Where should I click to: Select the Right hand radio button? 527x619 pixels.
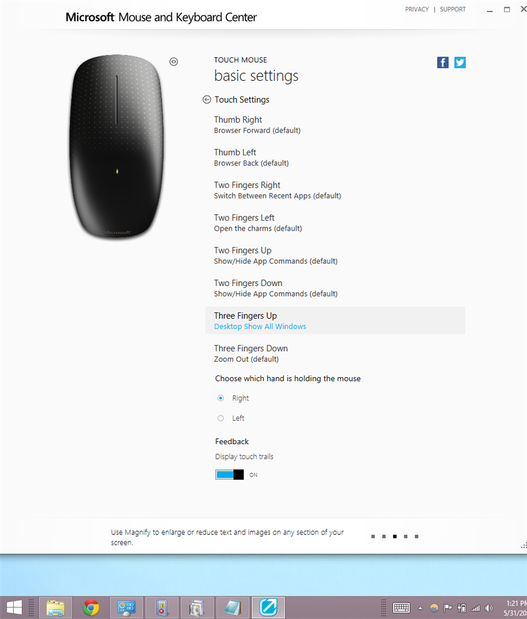click(x=221, y=398)
